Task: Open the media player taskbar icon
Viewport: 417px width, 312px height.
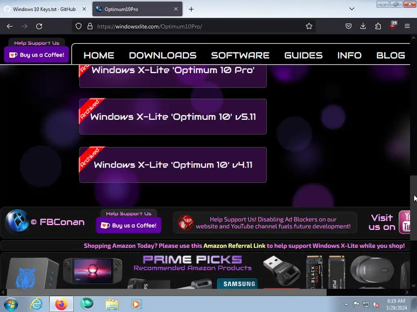Action: [137, 304]
